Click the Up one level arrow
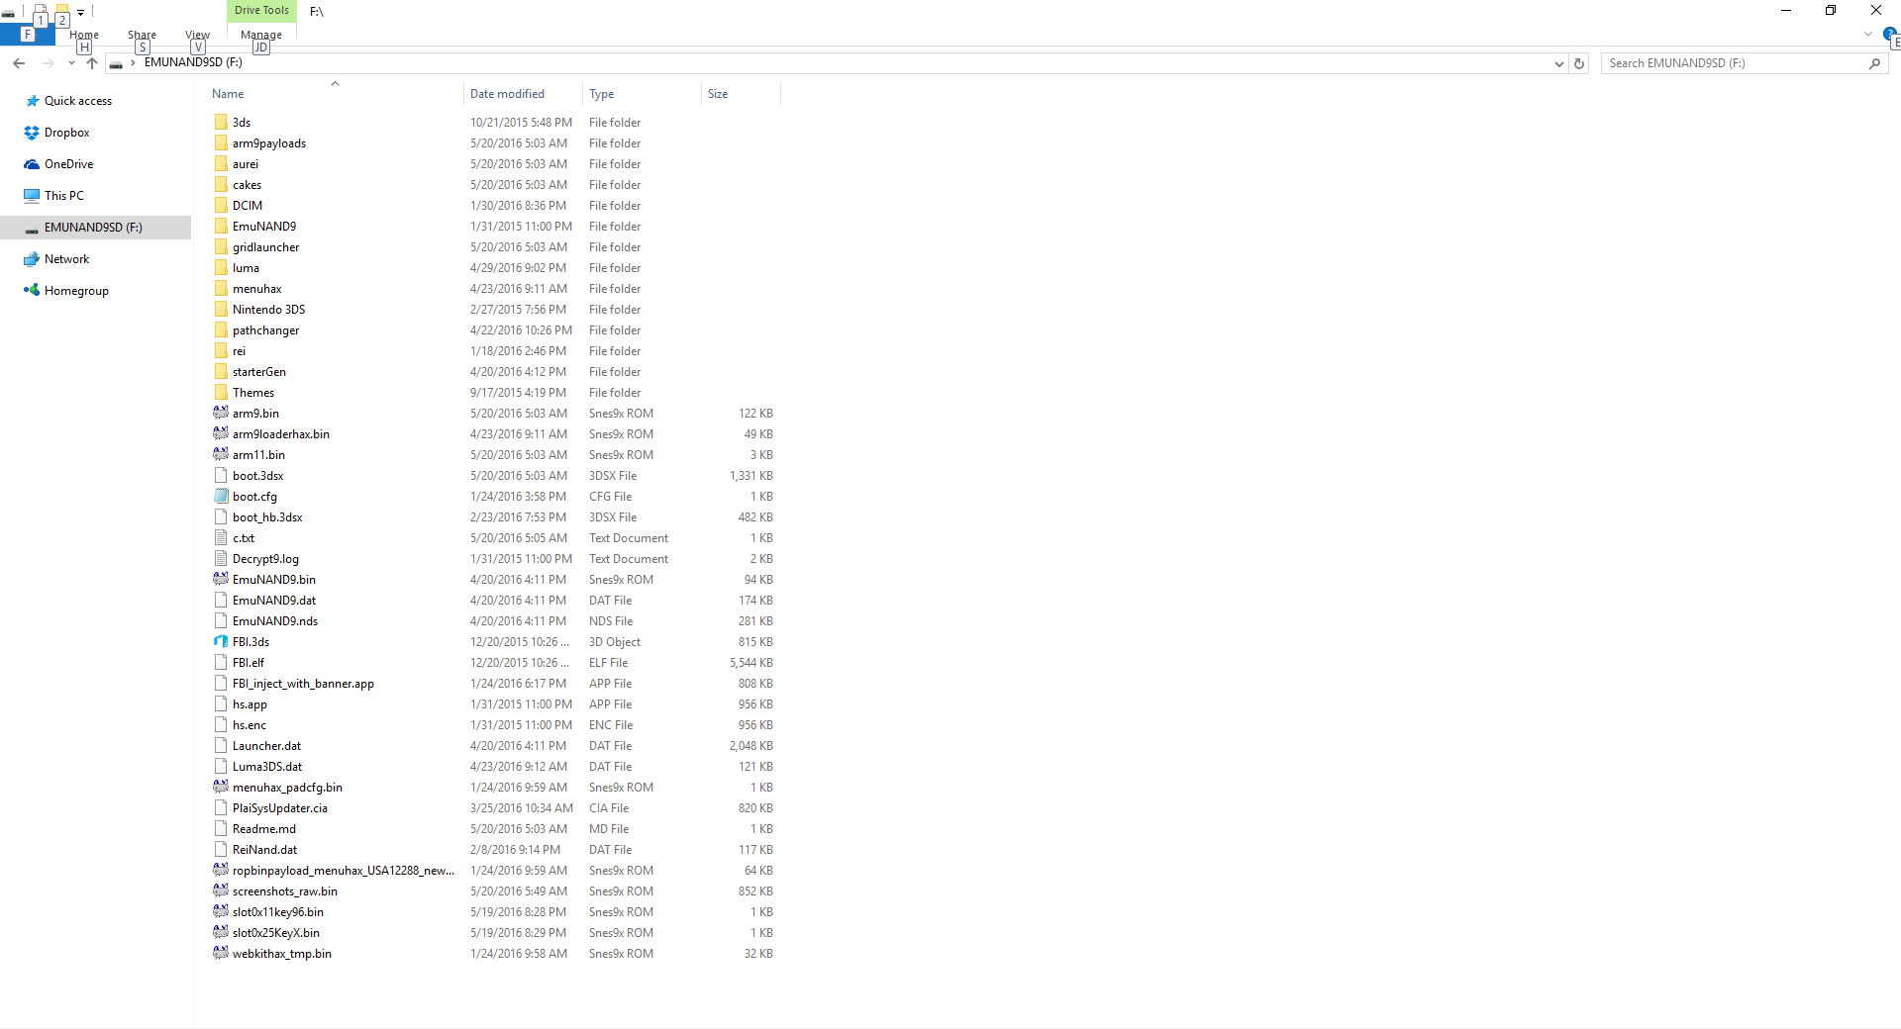1901x1029 pixels. (92, 63)
